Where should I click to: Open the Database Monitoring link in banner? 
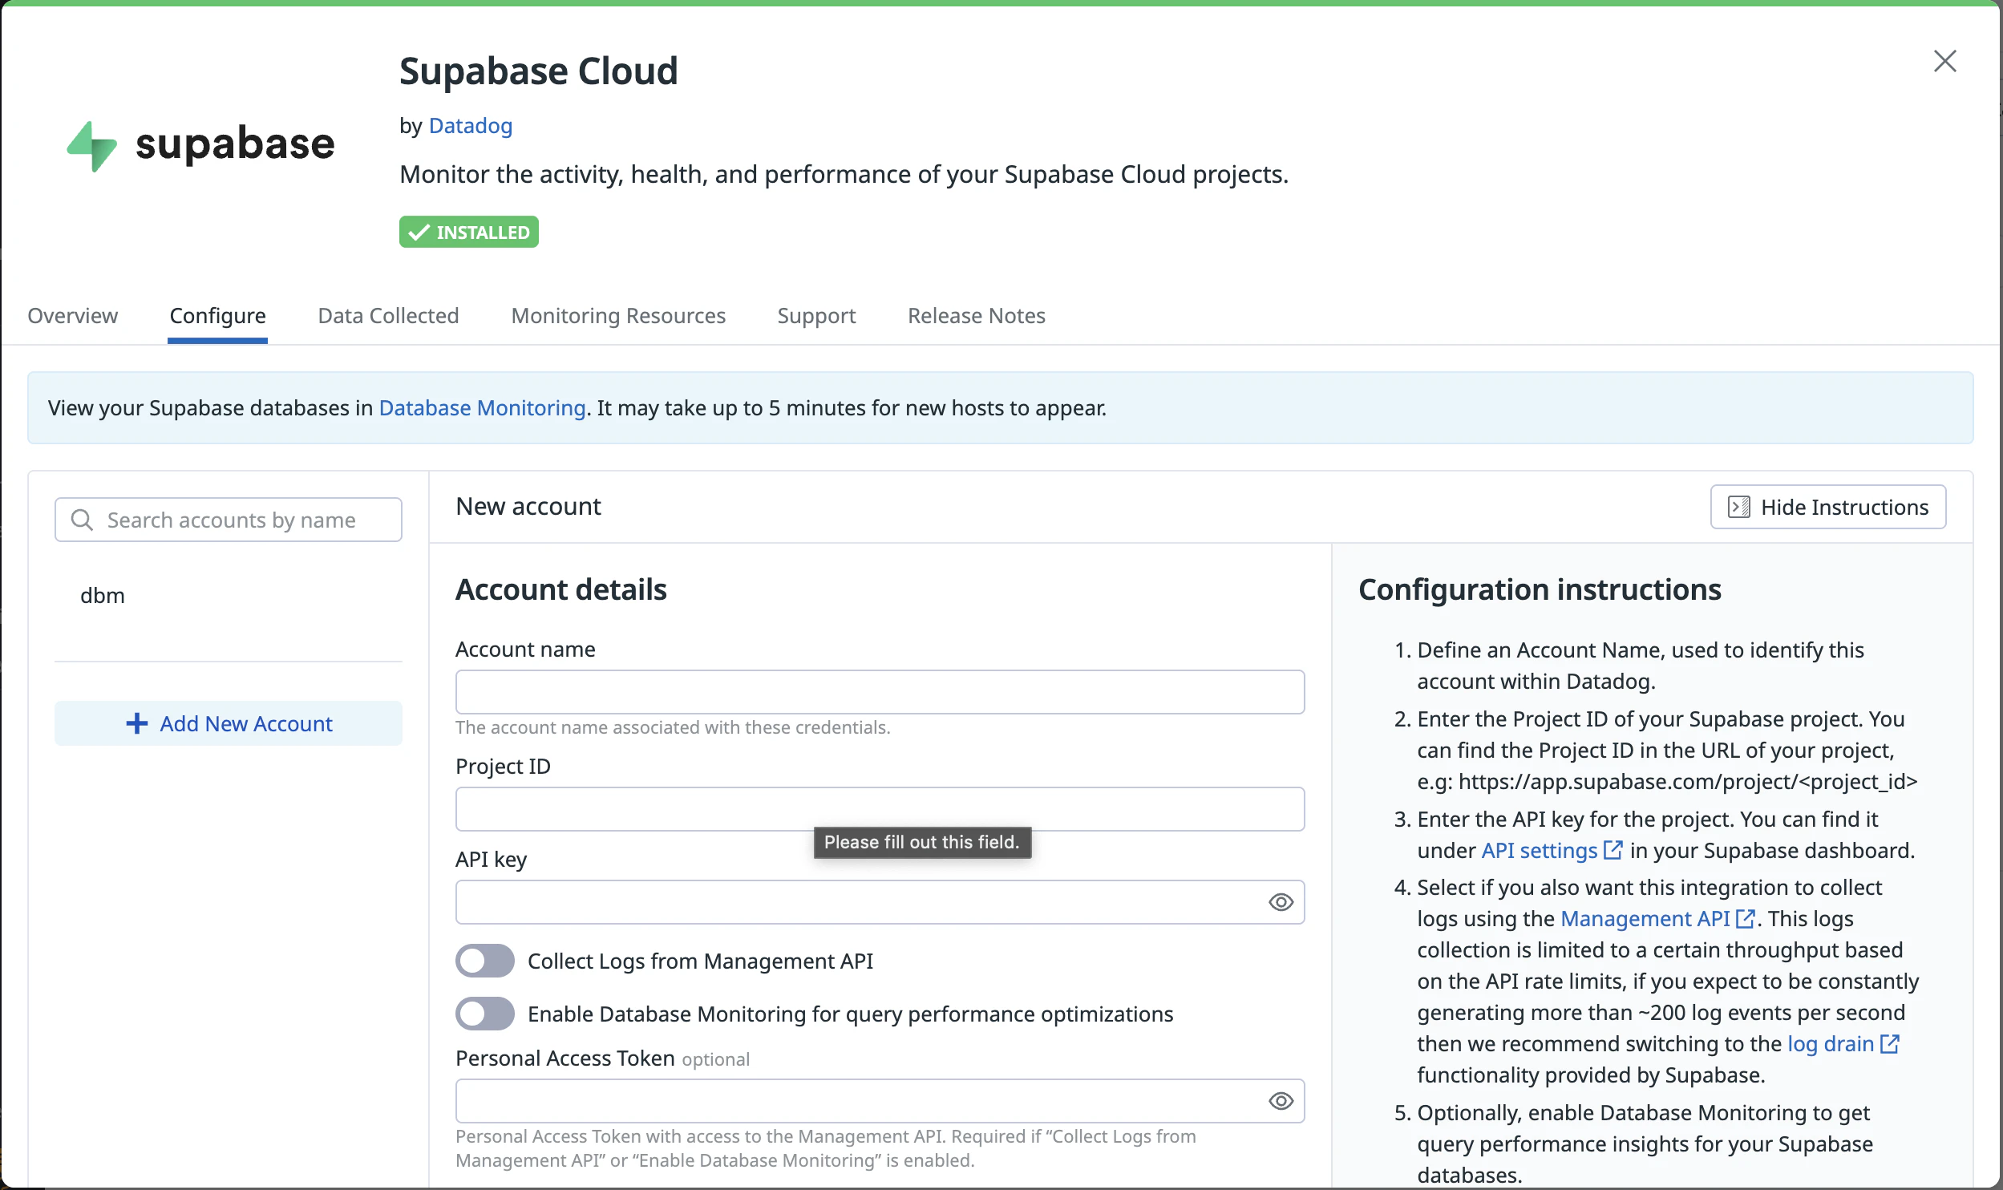pyautogui.click(x=482, y=408)
